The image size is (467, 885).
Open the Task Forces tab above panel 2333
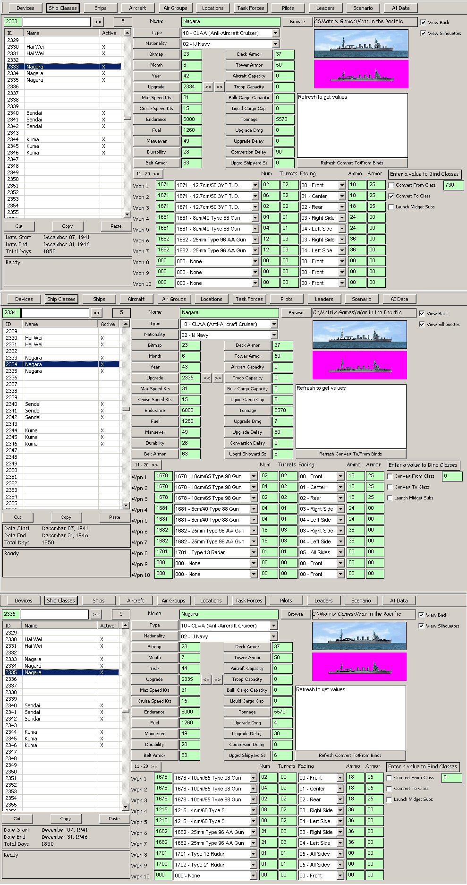[x=251, y=8]
